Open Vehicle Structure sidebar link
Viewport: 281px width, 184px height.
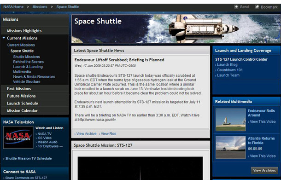27,81
